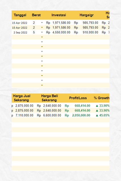Click the 910,000.00 harga per gram cell
This screenshot has width=121, height=181.
pos(86,32)
